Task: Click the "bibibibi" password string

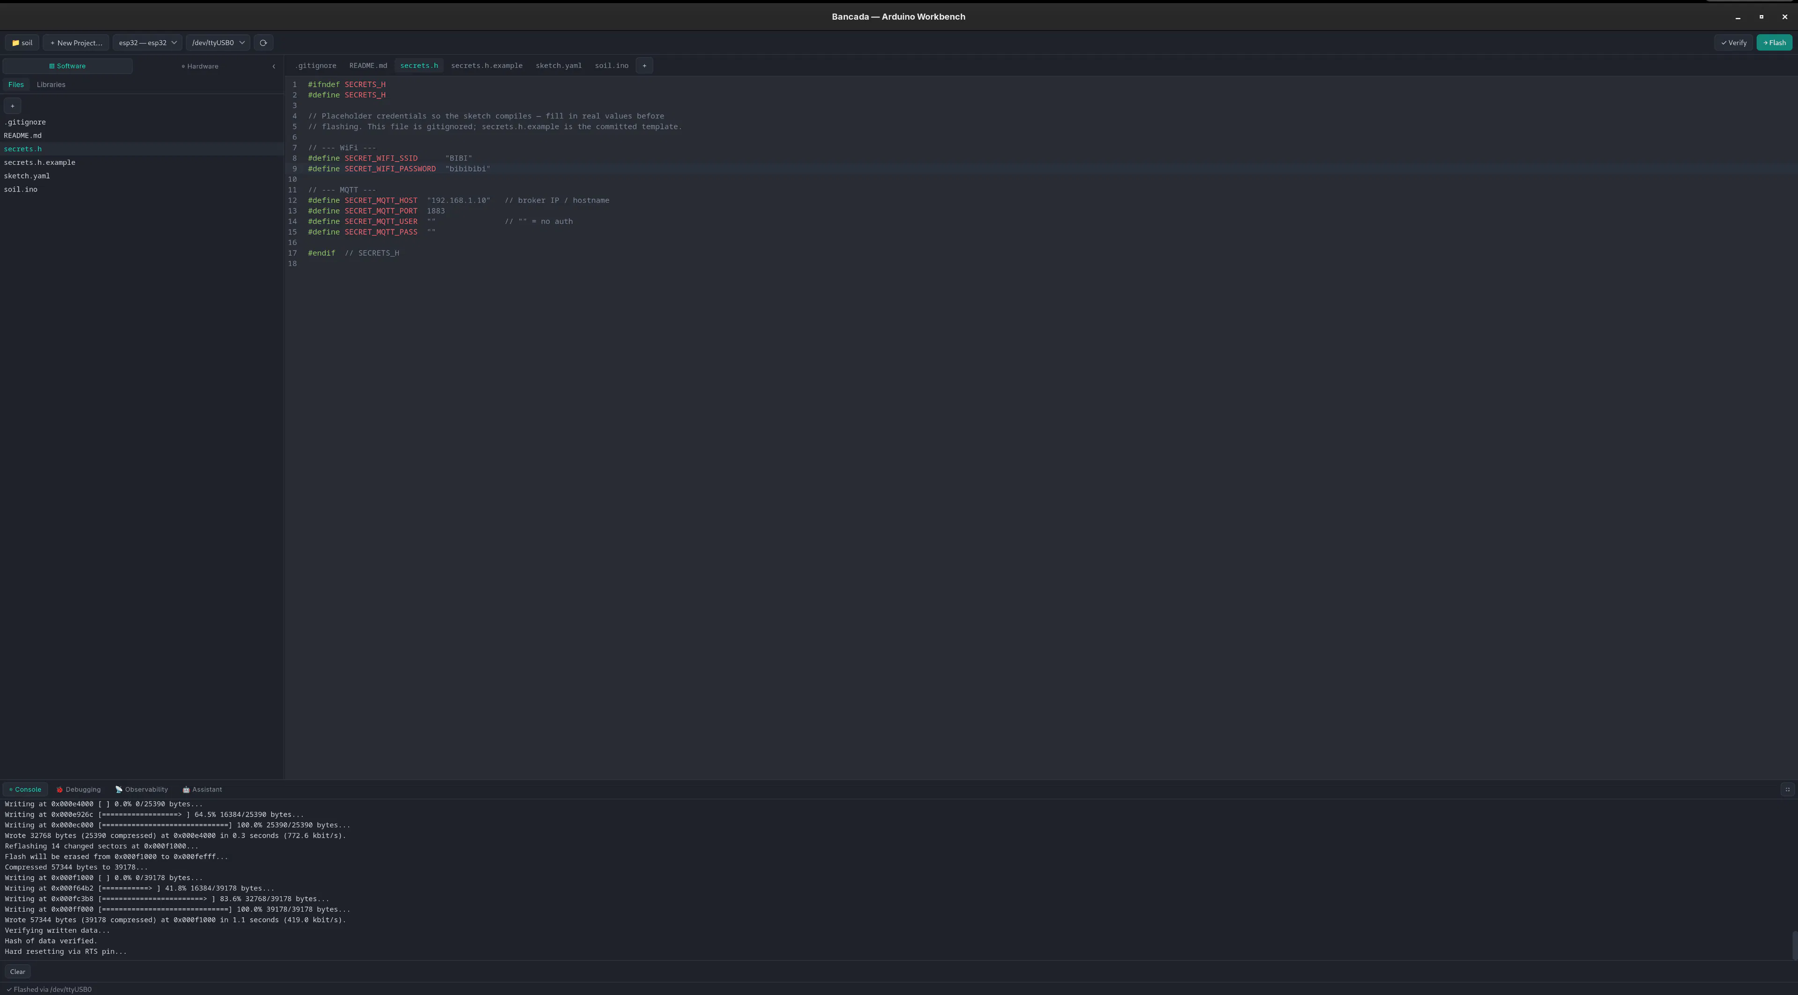Action: tap(468, 169)
